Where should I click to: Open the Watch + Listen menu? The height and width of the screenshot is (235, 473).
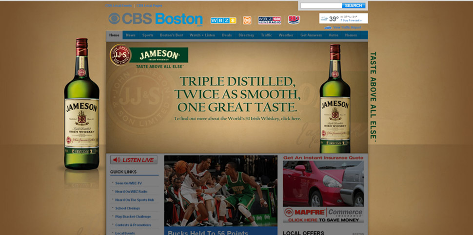tap(202, 35)
